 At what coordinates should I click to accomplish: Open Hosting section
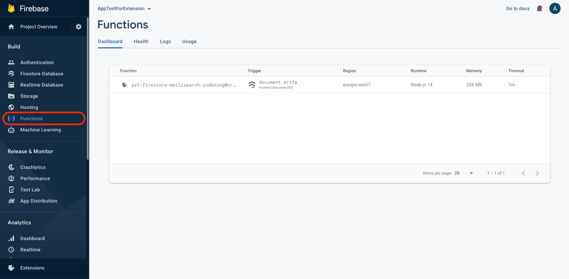coord(29,107)
